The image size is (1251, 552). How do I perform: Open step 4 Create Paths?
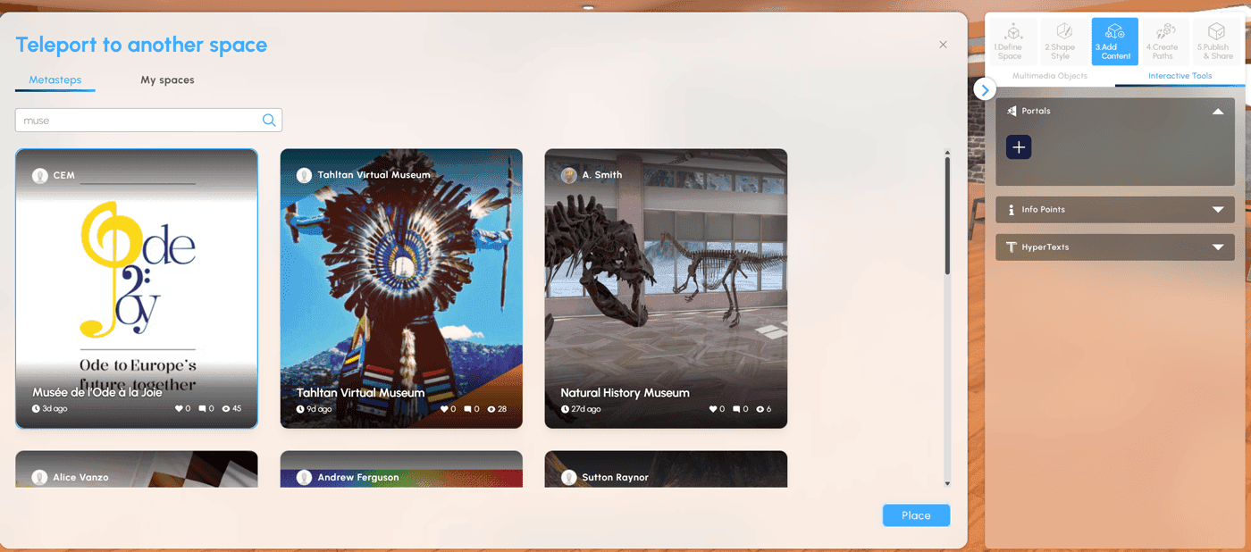click(x=1165, y=42)
